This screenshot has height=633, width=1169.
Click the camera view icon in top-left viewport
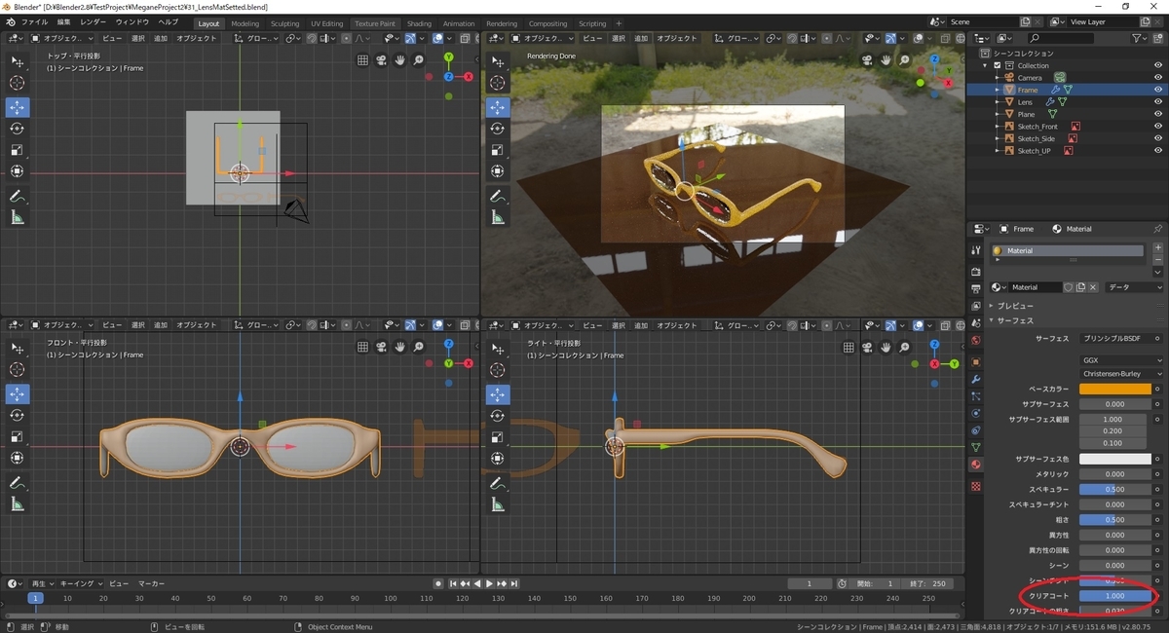pos(381,59)
